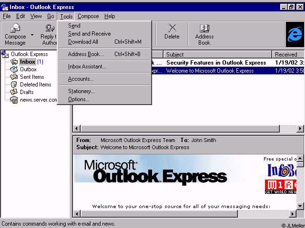This screenshot has width=305, height=228.
Task: Open the Compose menu
Action: (88, 16)
